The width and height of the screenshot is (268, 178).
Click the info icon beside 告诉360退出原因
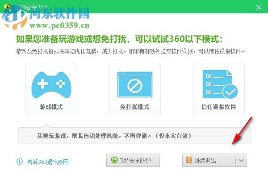(20, 162)
